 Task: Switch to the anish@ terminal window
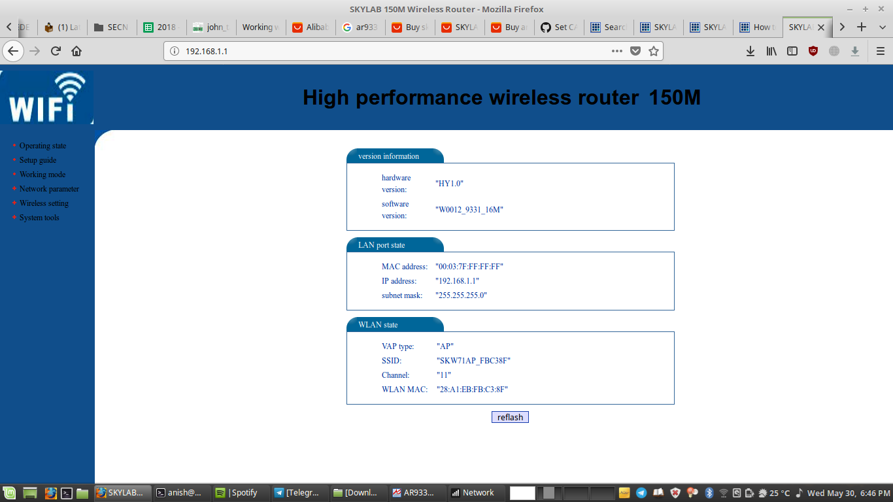[182, 493]
